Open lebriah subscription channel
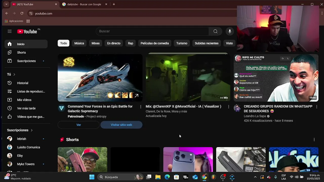 [26, 139]
